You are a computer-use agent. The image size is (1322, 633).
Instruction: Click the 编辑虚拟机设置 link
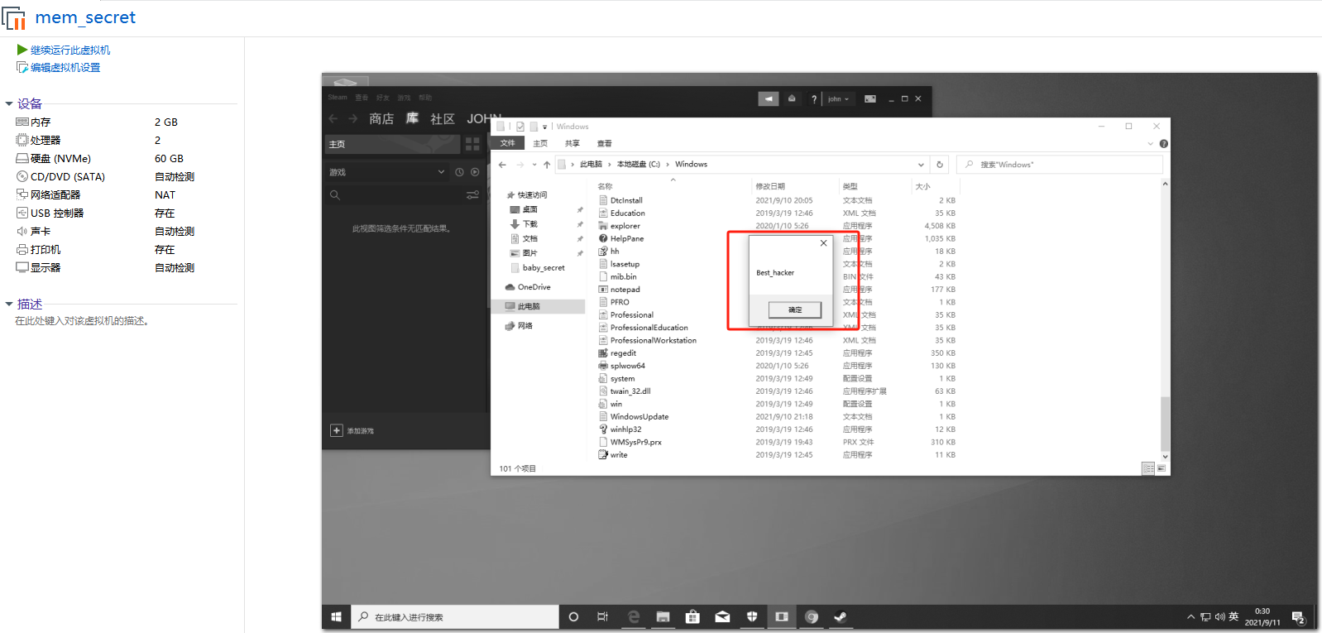(x=65, y=68)
